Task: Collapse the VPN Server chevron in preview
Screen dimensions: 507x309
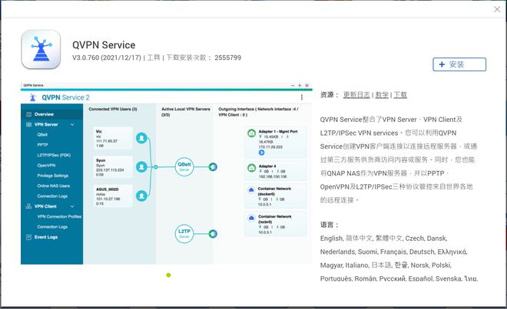Action: (x=72, y=124)
